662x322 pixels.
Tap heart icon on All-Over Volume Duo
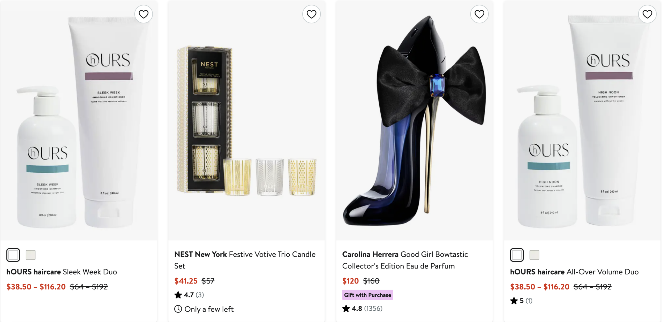click(647, 14)
